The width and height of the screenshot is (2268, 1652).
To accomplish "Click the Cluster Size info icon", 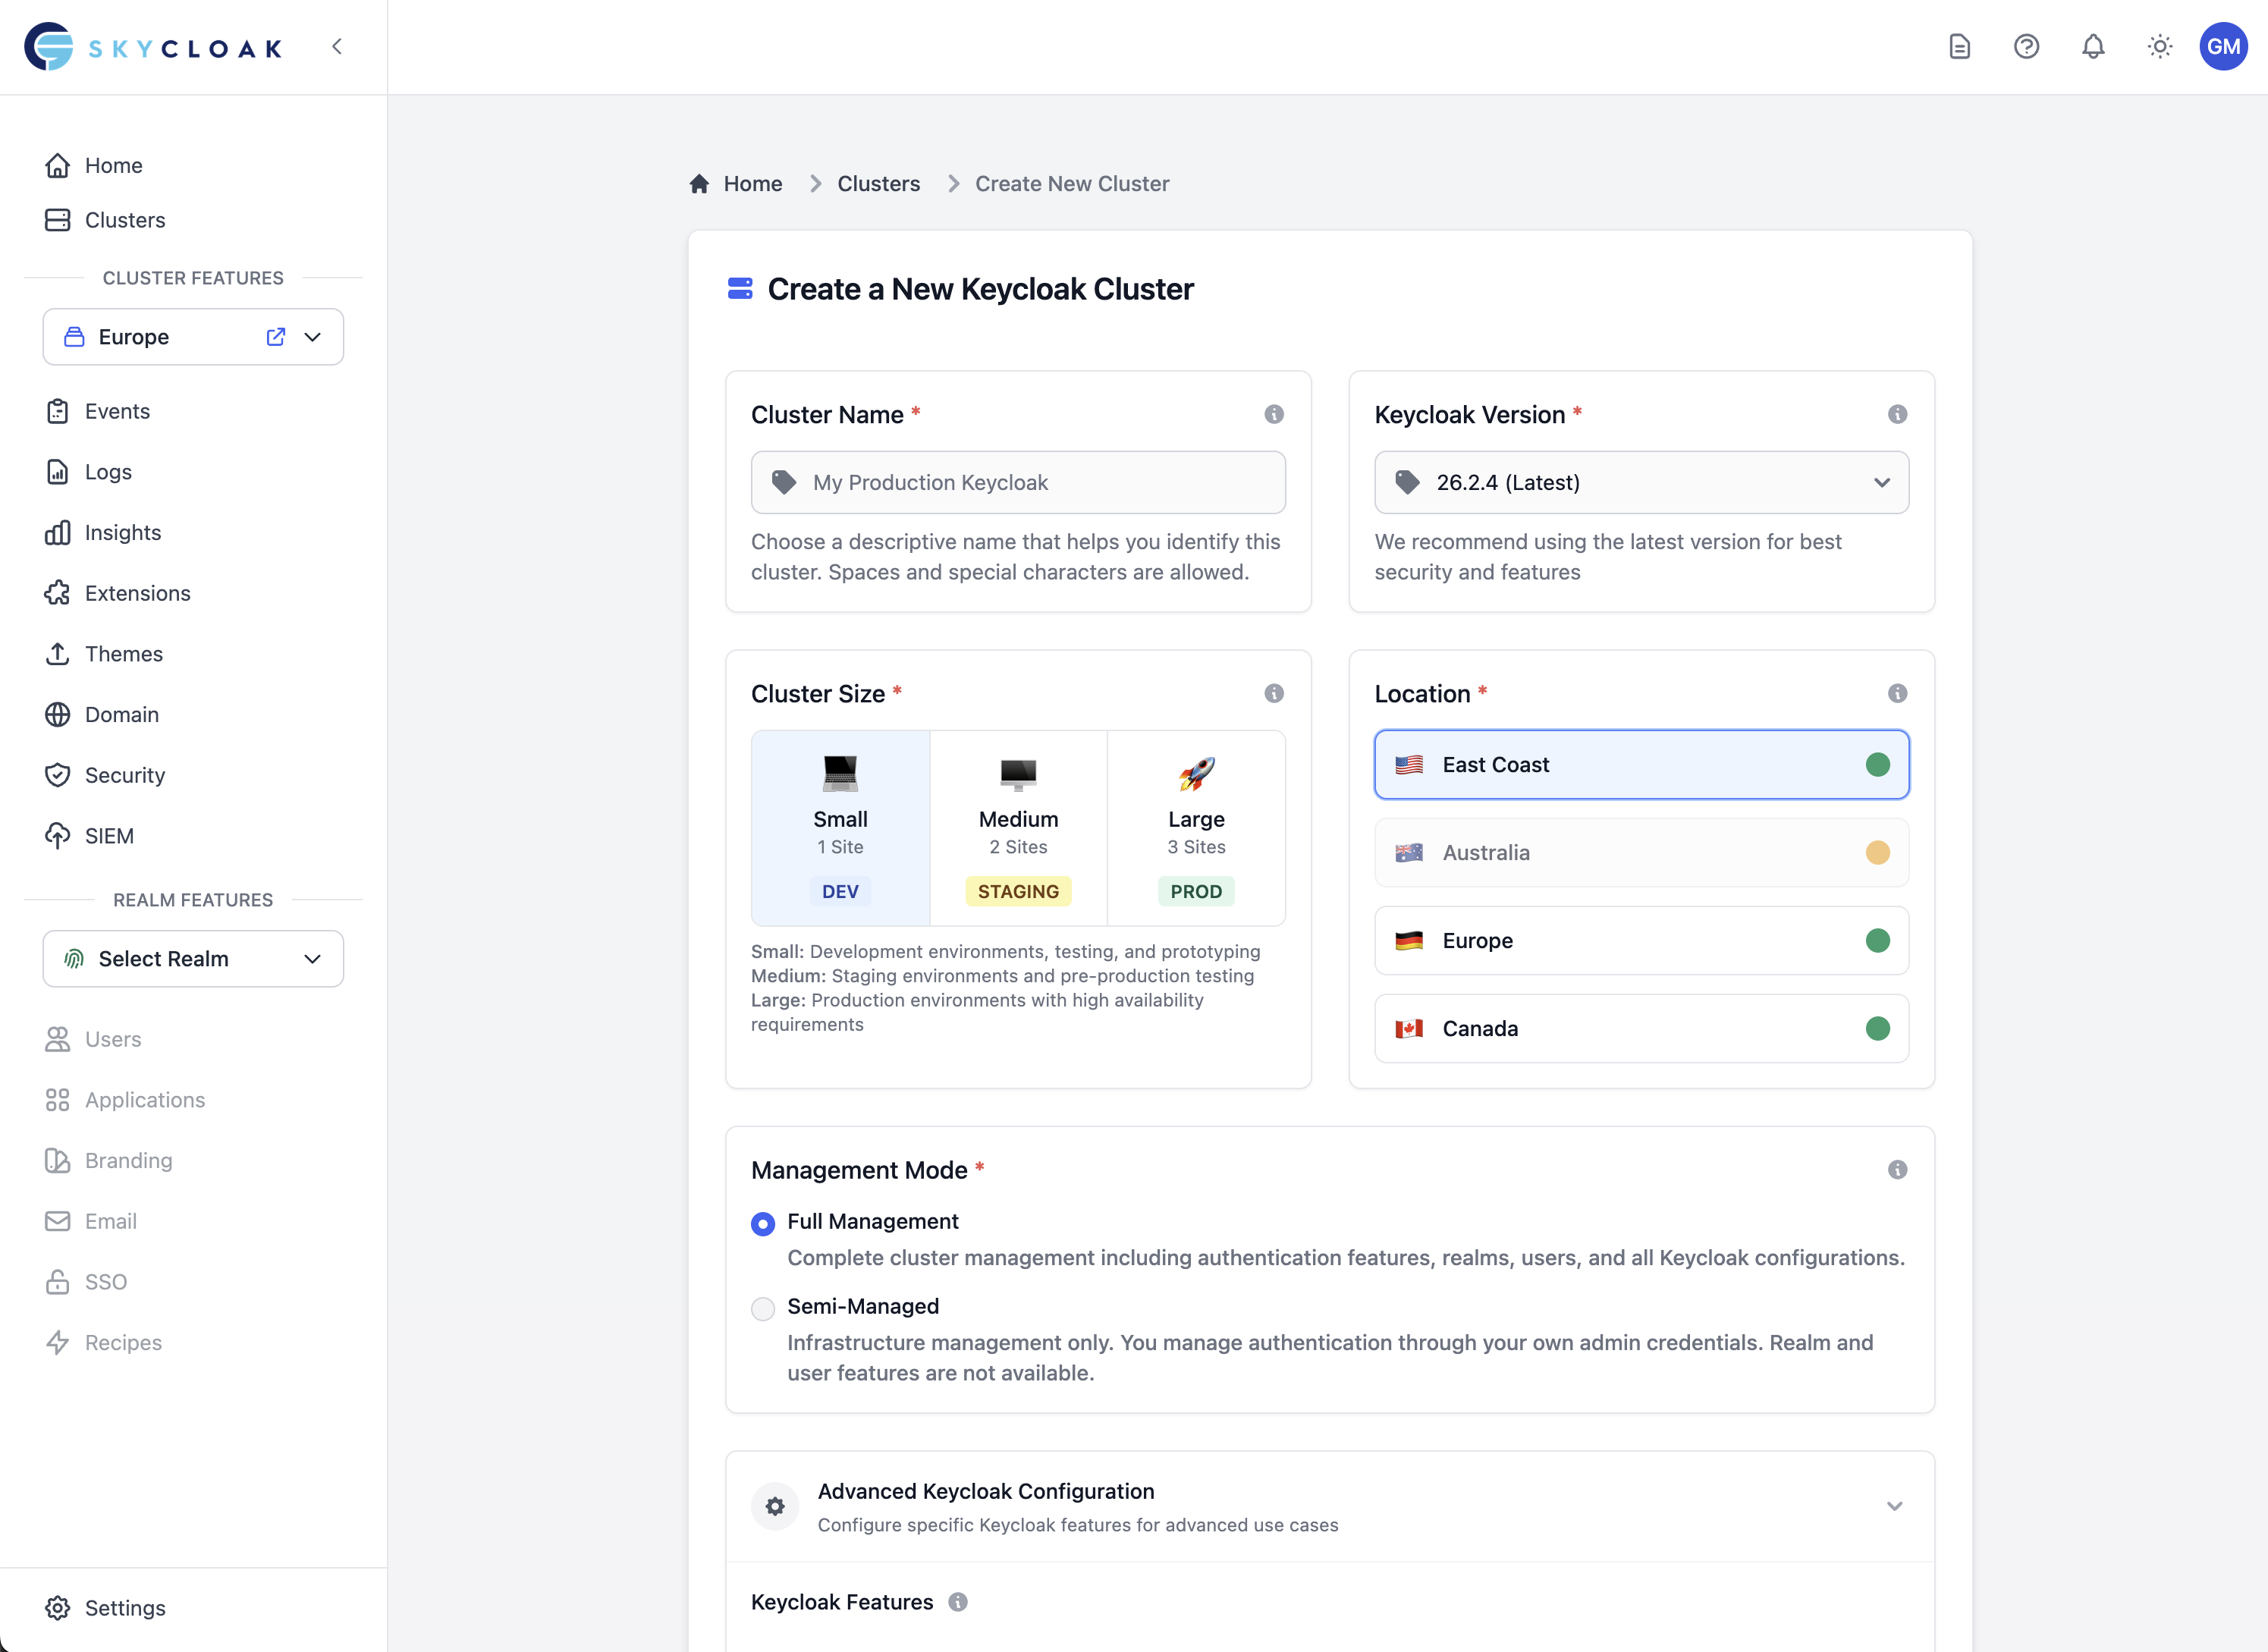I will [1274, 693].
